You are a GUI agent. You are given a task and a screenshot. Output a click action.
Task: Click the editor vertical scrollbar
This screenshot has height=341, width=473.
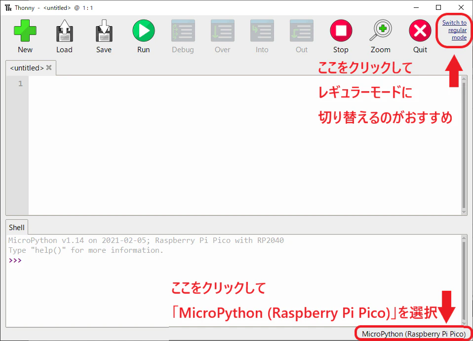(464, 146)
